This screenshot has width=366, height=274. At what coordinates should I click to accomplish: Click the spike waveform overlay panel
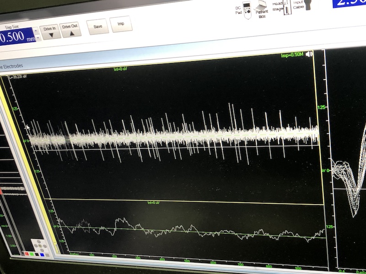(347, 174)
